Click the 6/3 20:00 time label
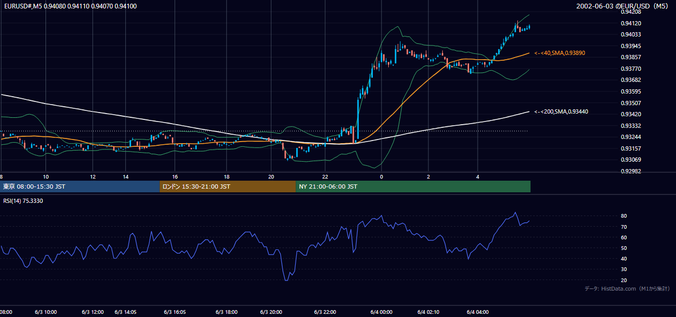Screen dimensions: 676x317 click(271, 312)
